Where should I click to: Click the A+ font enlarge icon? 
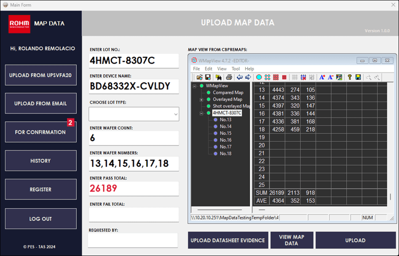pos(322,78)
